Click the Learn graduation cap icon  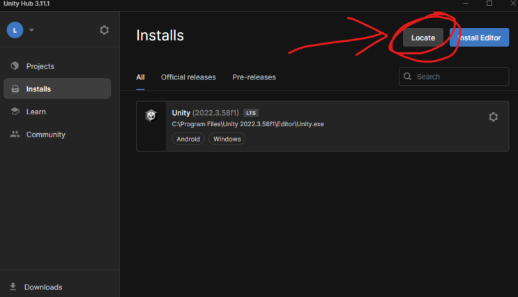(x=15, y=111)
